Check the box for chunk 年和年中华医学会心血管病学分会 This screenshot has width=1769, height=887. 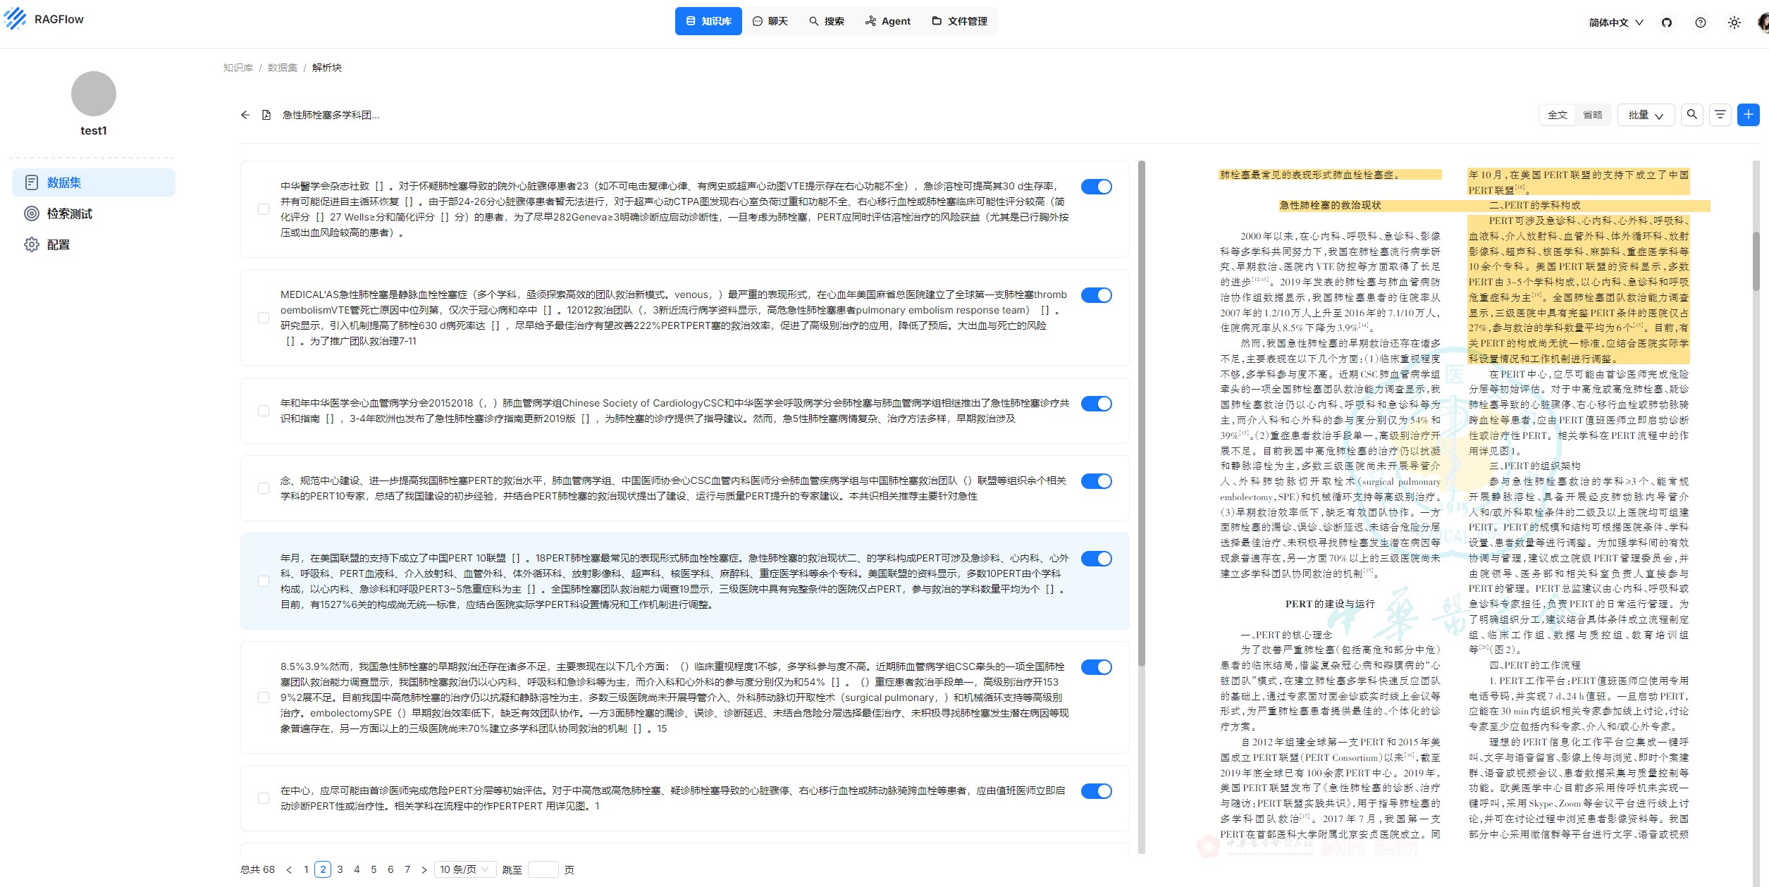pos(264,411)
